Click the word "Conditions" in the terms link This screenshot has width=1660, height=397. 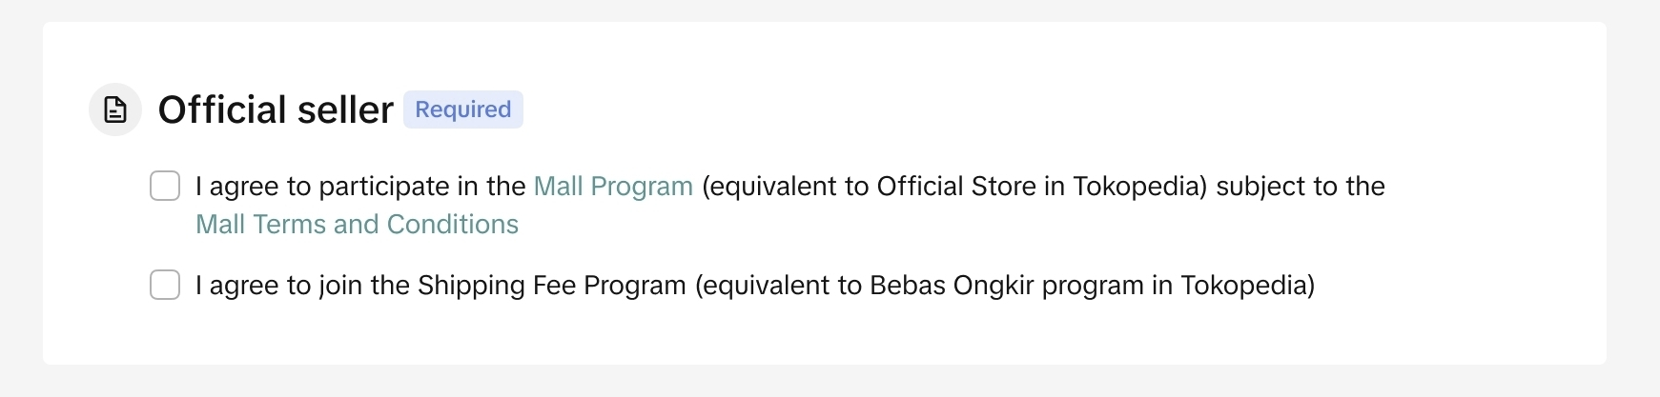click(453, 224)
